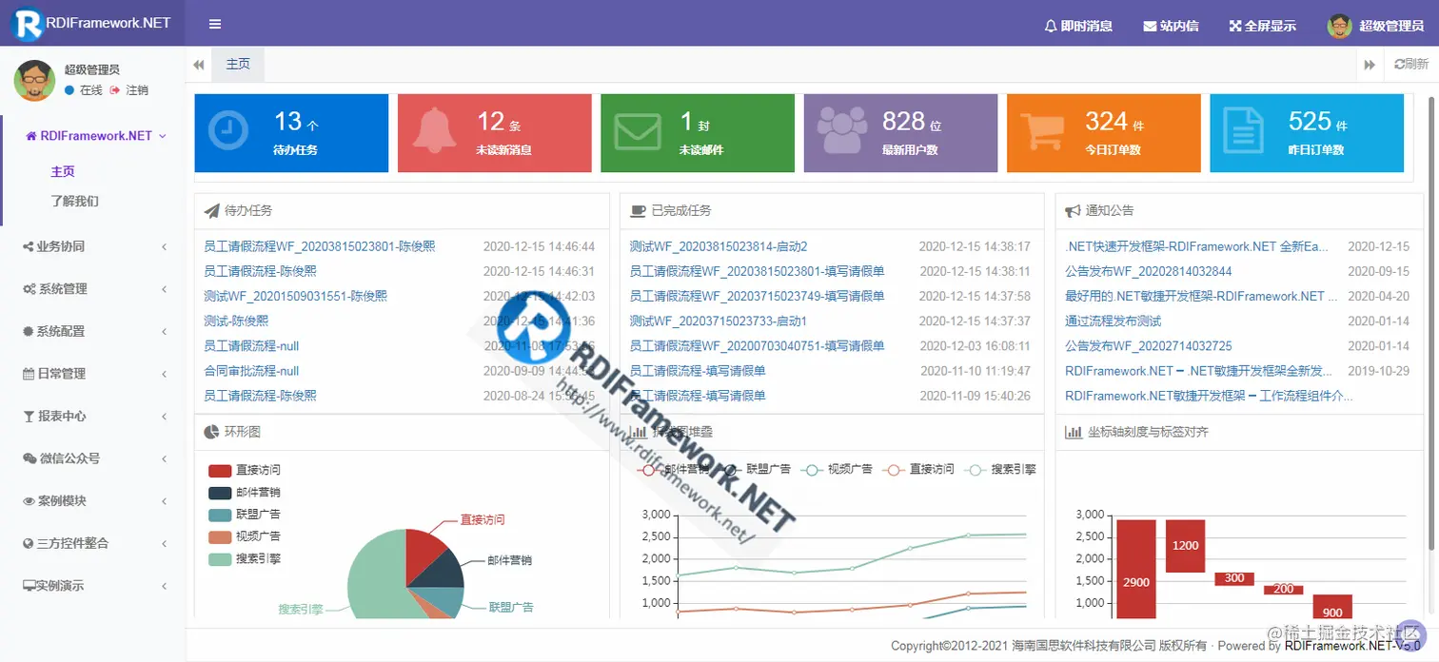This screenshot has height=662, width=1439.
Task: Open 合同审批流程-null task
Action: coord(252,371)
